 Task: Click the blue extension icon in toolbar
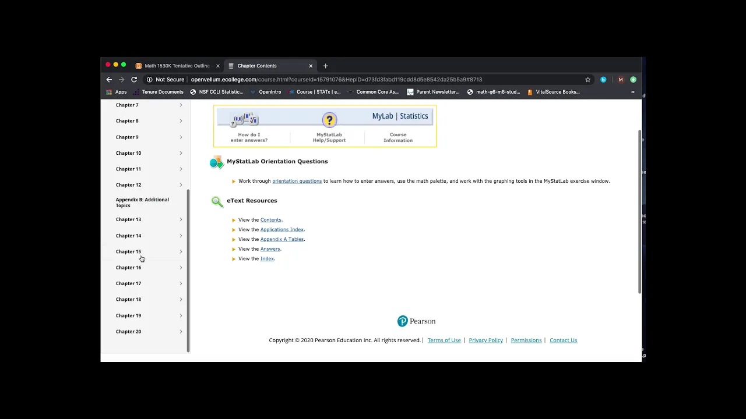tap(603, 80)
